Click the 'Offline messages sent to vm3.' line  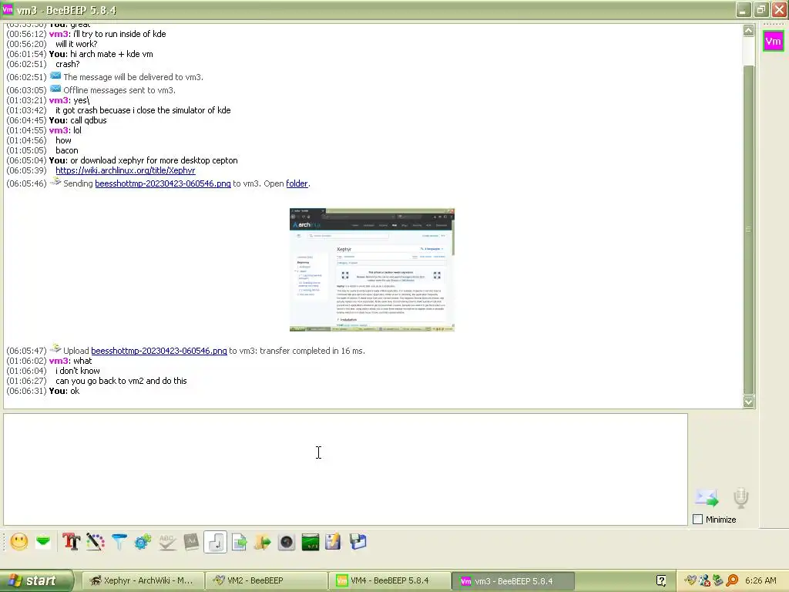coord(119,90)
